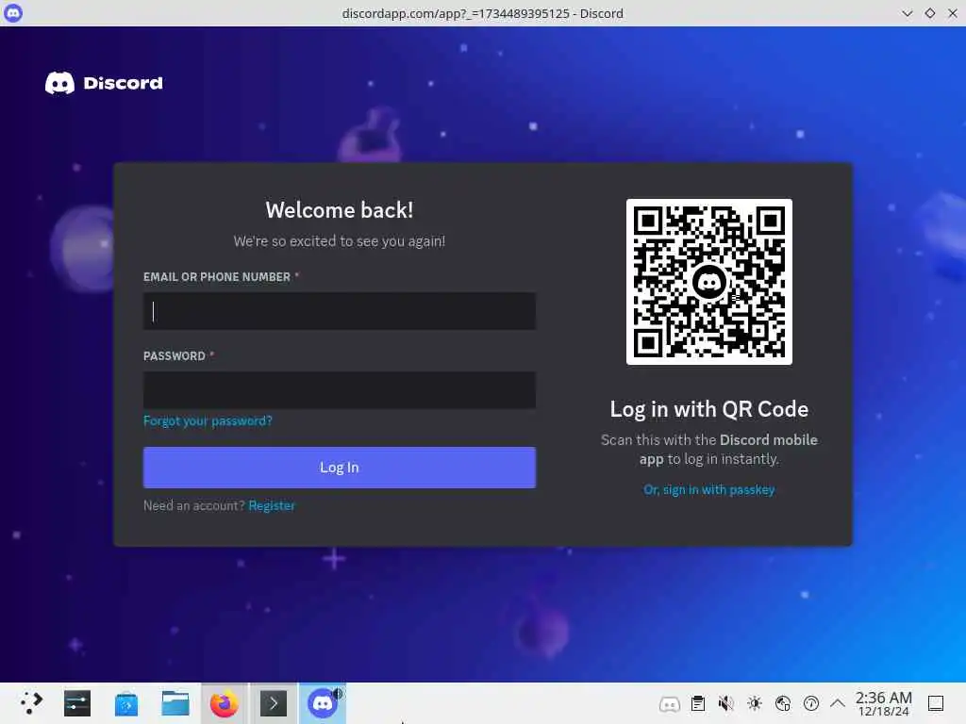This screenshot has width=966, height=724.
Task: Open the brightness tray icon
Action: (755, 703)
